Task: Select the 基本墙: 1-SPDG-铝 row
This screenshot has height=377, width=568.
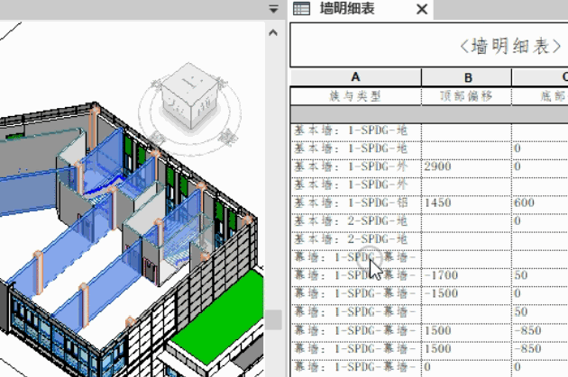Action: coord(355,203)
